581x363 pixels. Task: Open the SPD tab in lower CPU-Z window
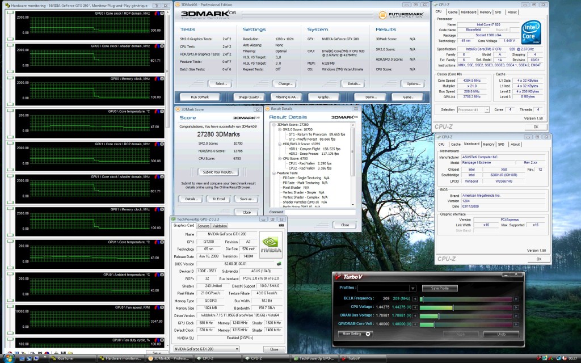pos(501,145)
